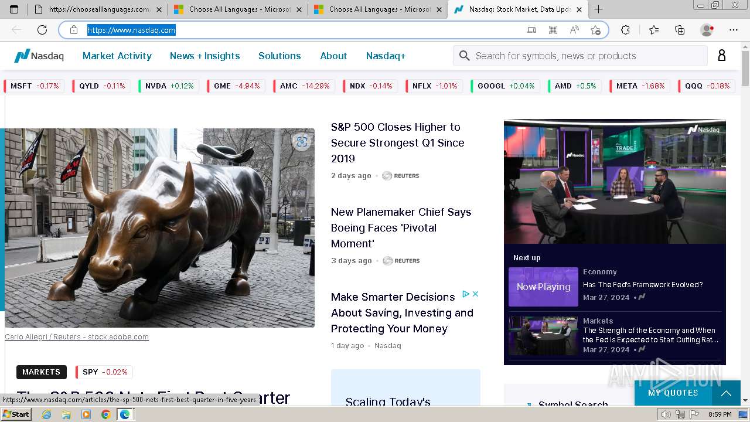Switch to the second Choose All Languages tab
Screen dimensions: 750x422
click(377, 9)
